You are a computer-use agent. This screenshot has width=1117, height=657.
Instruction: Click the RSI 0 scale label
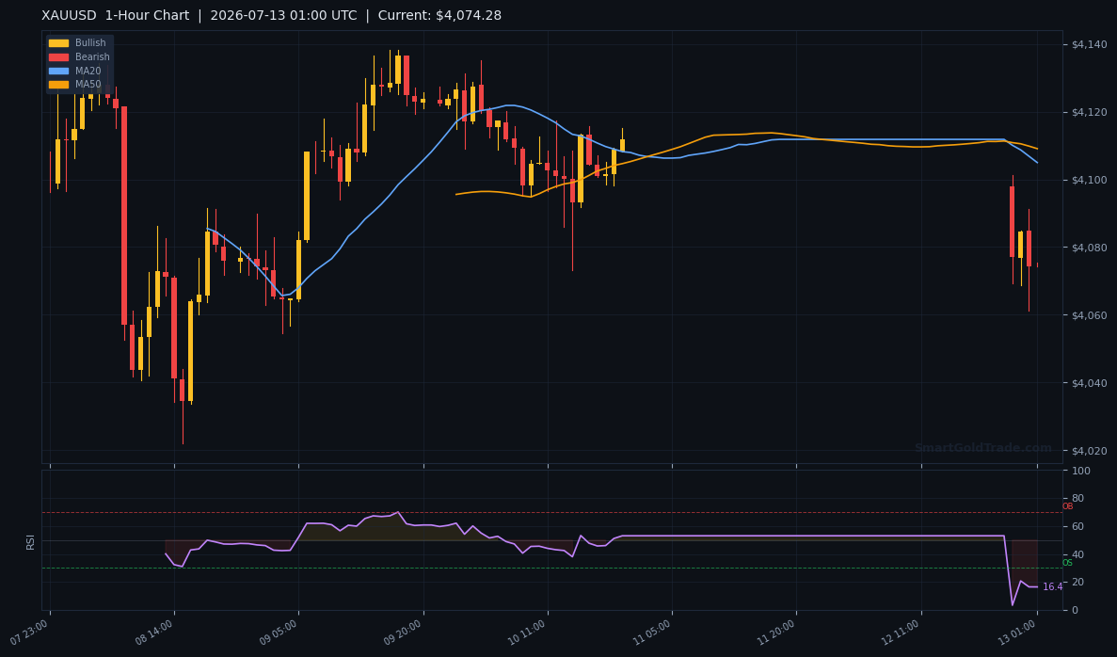[1075, 611]
